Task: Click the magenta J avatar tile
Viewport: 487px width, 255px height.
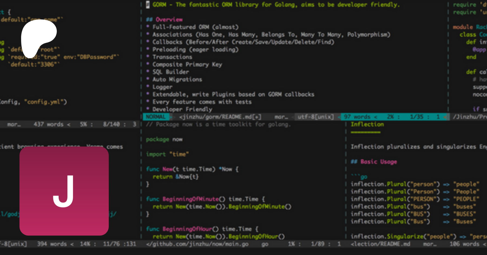Action: (x=64, y=191)
